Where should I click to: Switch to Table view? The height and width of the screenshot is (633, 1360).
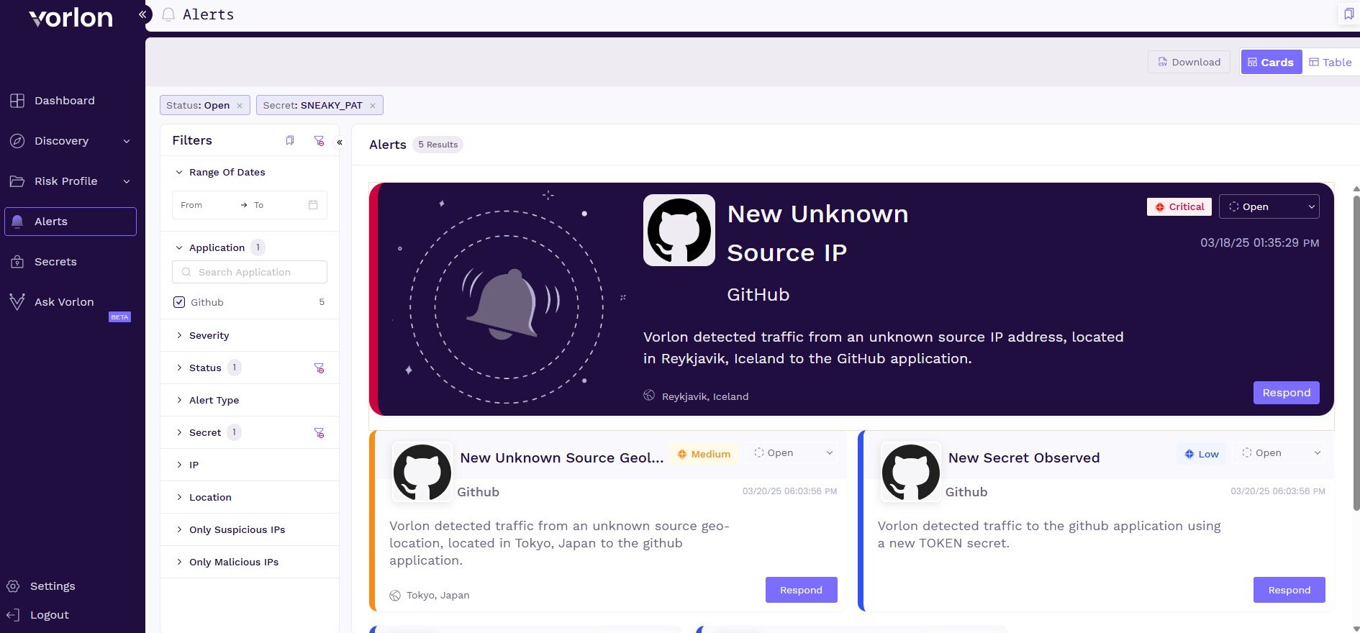(x=1330, y=62)
